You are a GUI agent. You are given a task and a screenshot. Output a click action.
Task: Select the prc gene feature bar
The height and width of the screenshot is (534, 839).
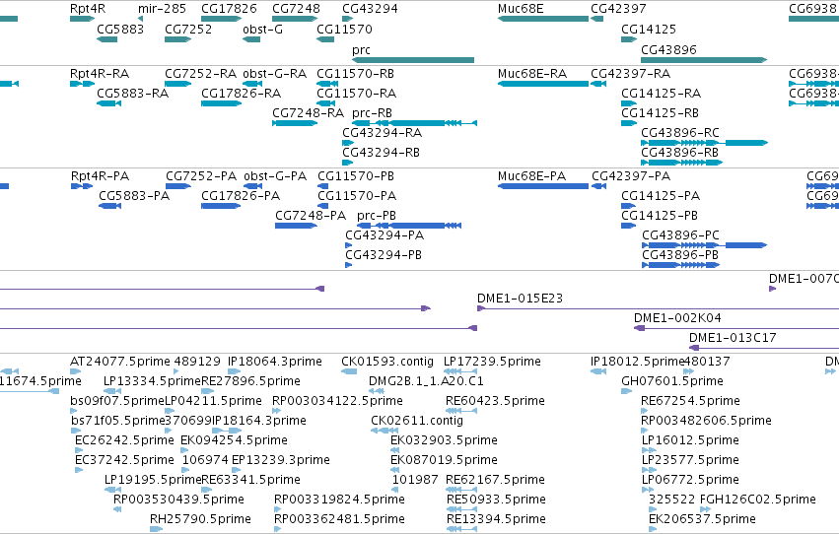pos(413,60)
